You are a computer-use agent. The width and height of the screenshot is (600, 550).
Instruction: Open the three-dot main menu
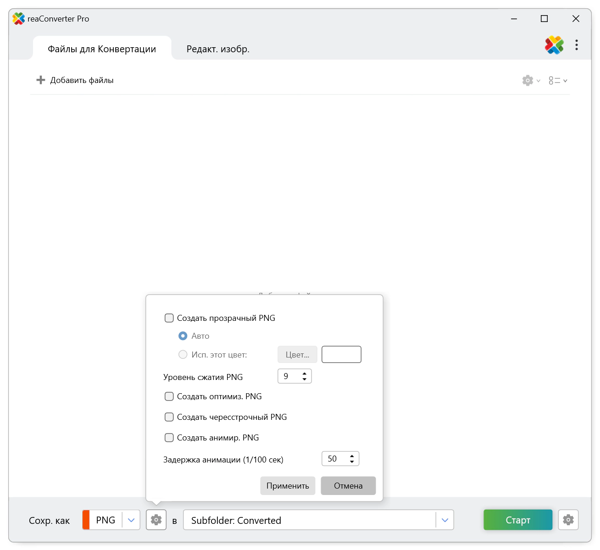pos(577,45)
